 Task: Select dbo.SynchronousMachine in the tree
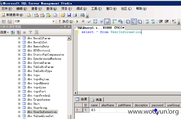click(x=44, y=59)
